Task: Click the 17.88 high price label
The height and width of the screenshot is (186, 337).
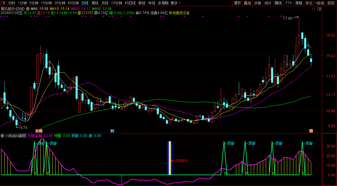Action: click(287, 18)
